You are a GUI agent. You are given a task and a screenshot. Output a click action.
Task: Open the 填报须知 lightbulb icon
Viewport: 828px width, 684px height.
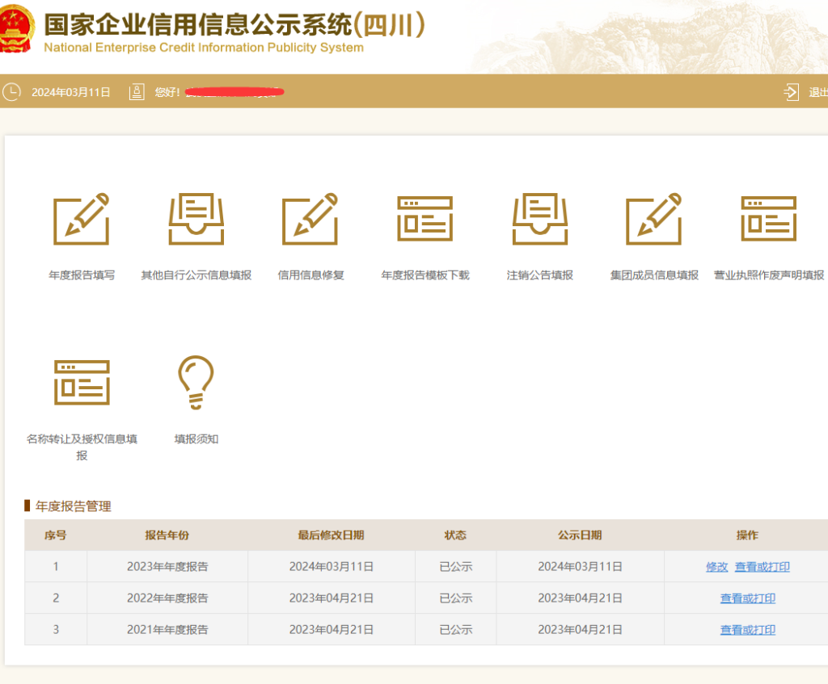point(196,383)
